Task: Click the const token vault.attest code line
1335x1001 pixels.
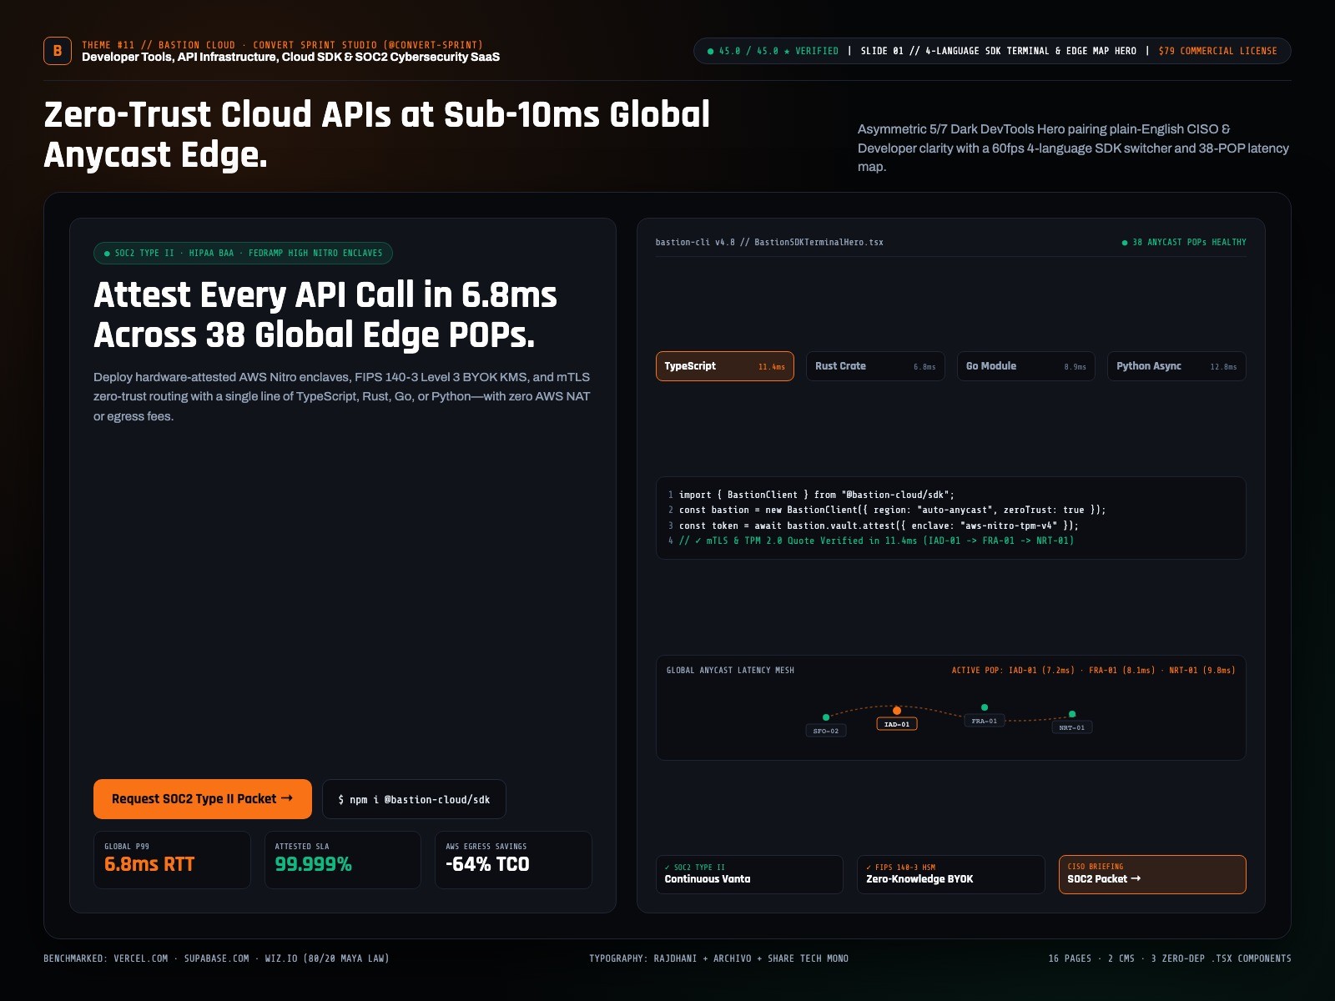Action: point(879,526)
